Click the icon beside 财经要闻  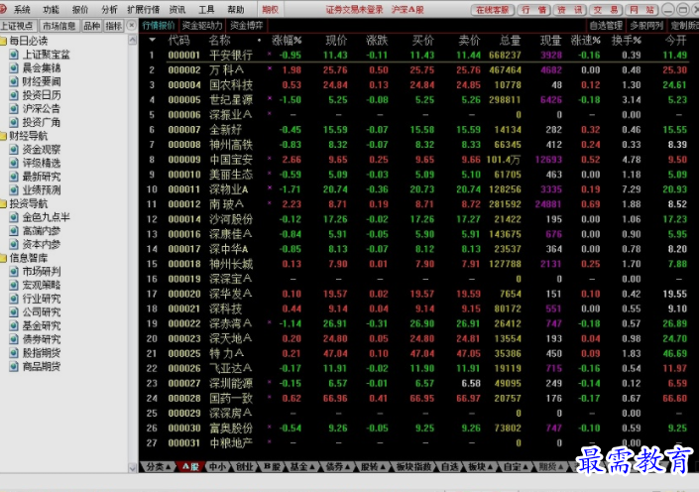(x=14, y=81)
